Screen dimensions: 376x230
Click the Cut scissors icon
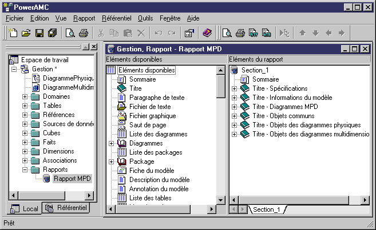pos(101,33)
